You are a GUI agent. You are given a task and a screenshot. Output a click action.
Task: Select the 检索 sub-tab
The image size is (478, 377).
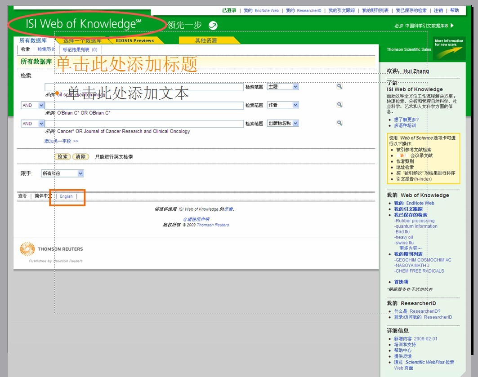pyautogui.click(x=25, y=49)
